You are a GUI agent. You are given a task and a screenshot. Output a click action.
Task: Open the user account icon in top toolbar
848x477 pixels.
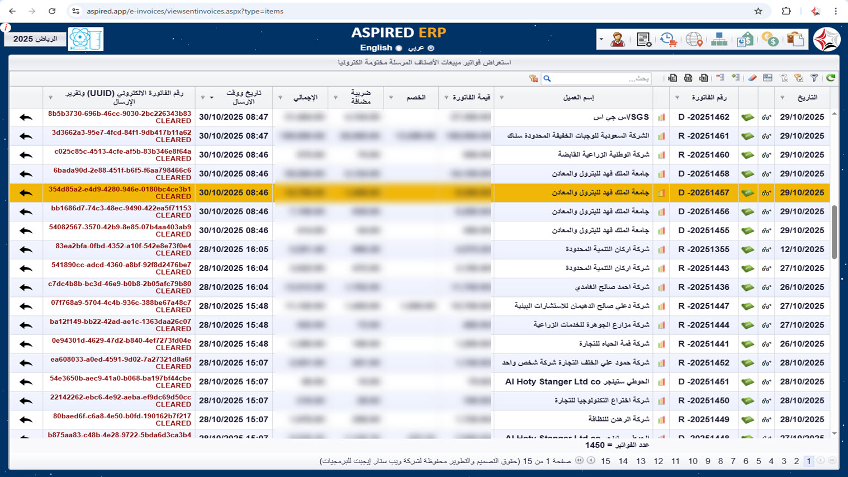[618, 40]
